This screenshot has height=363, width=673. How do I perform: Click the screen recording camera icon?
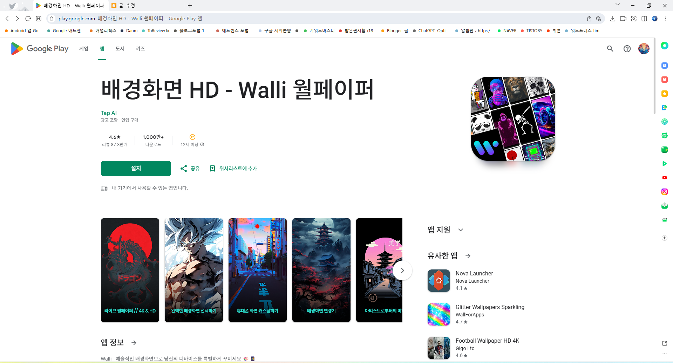(623, 19)
